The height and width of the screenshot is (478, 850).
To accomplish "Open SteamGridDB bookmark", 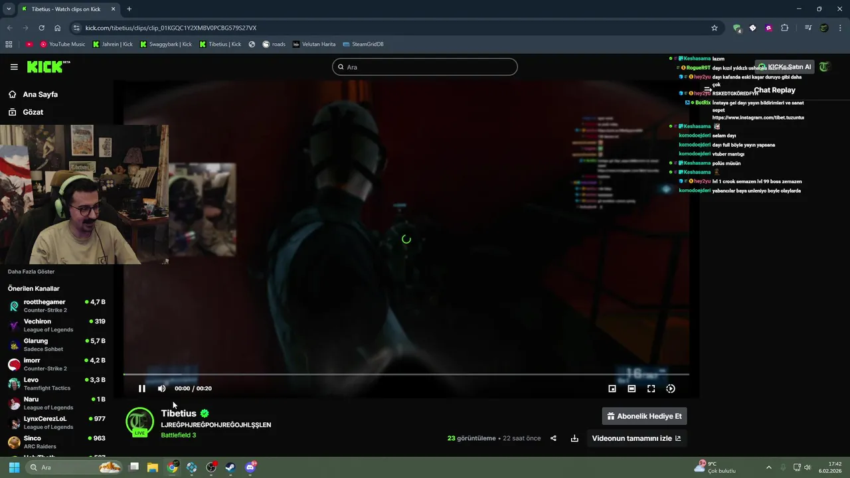I will pyautogui.click(x=363, y=44).
